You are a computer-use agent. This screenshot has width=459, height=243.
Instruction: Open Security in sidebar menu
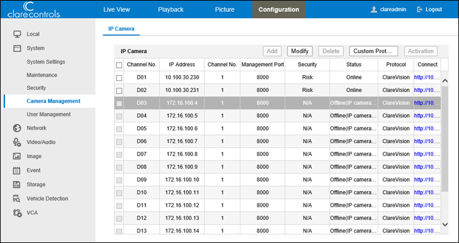(x=36, y=88)
